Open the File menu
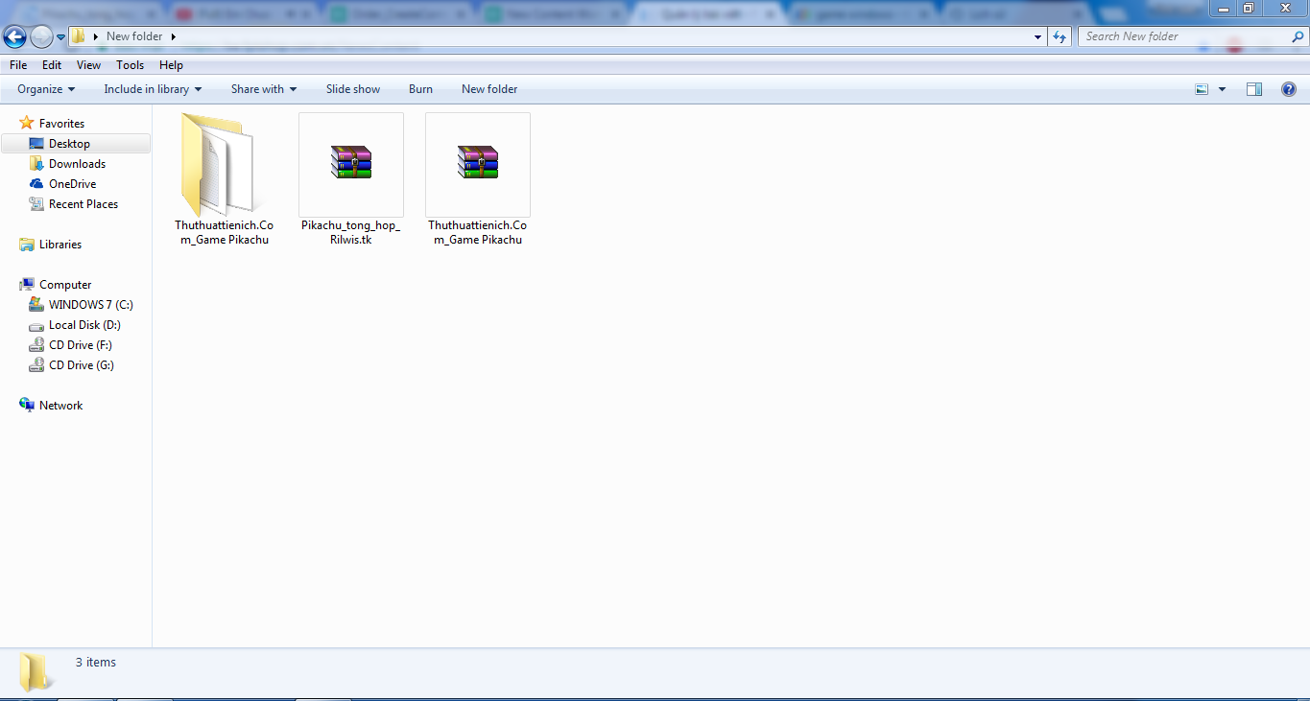 [18, 65]
